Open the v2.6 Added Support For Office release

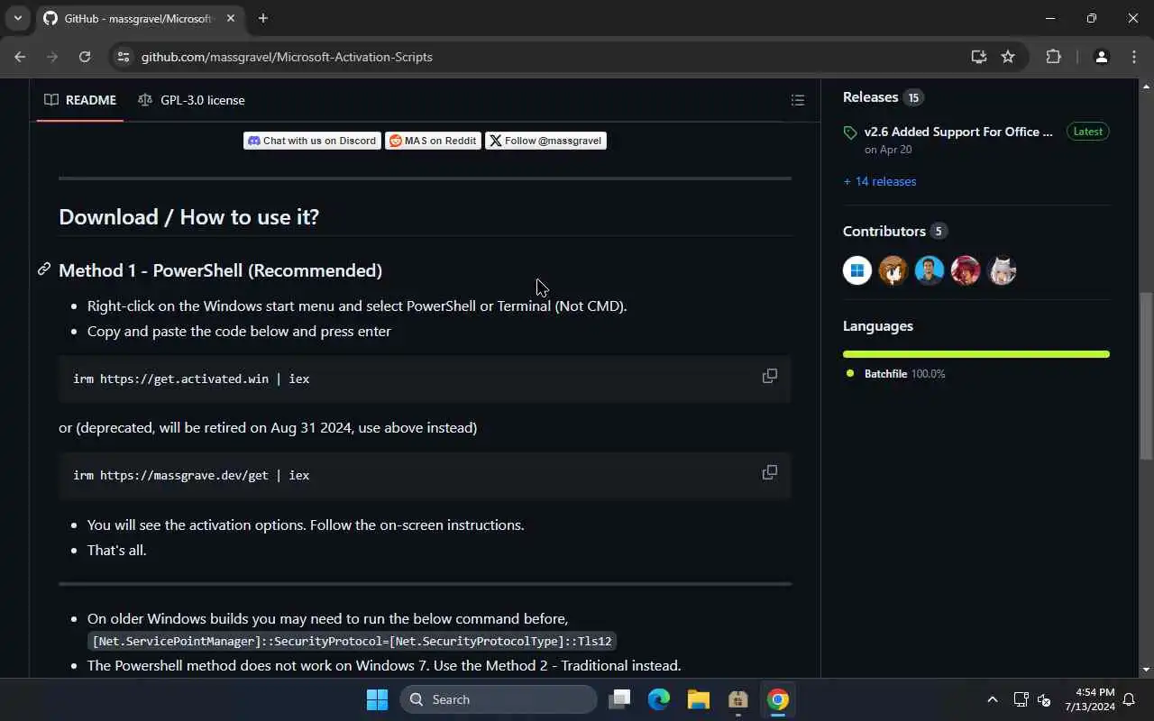958,132
